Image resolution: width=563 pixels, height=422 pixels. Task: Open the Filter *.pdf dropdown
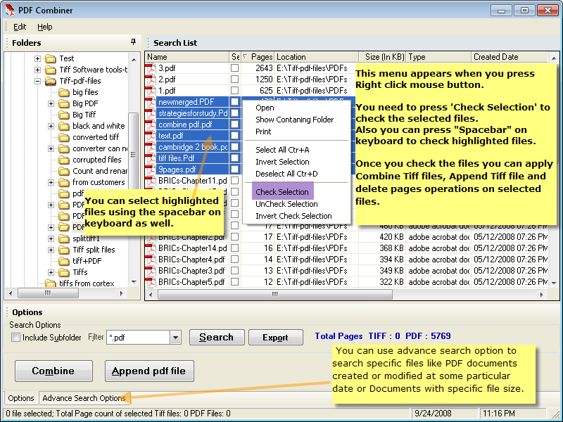coord(175,338)
